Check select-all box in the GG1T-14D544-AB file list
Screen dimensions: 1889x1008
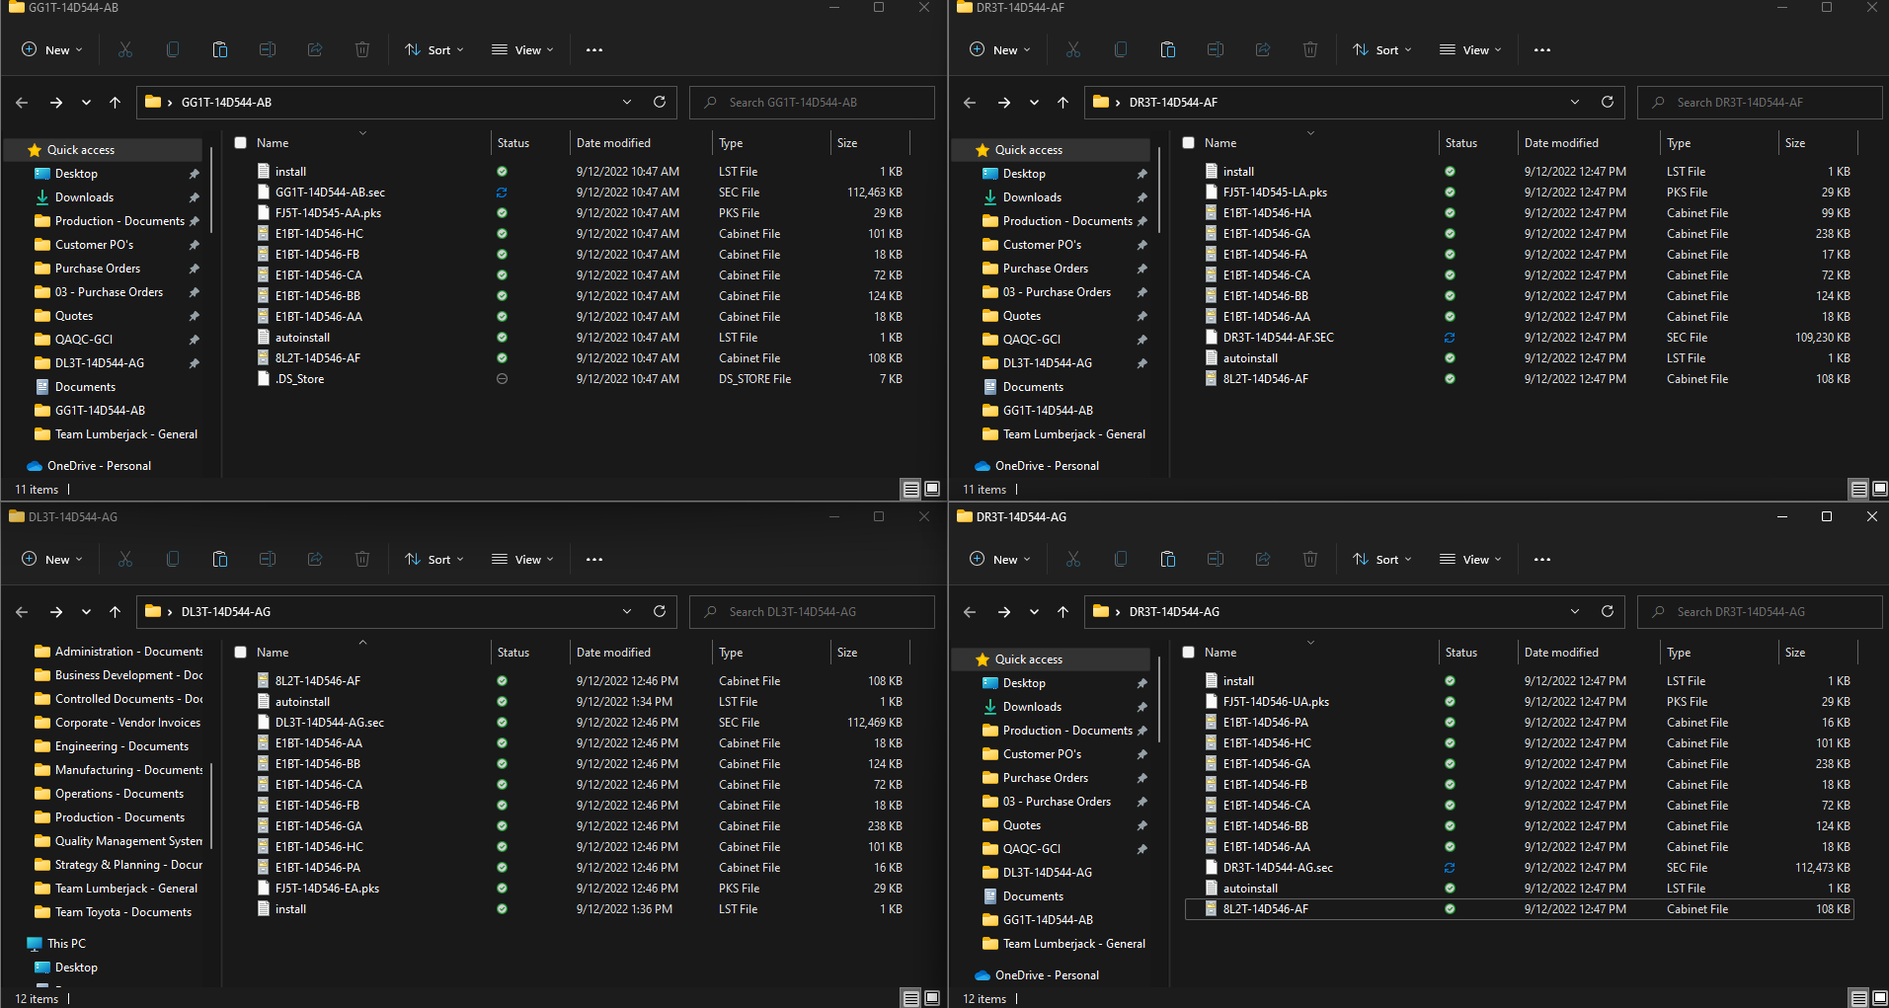click(240, 143)
